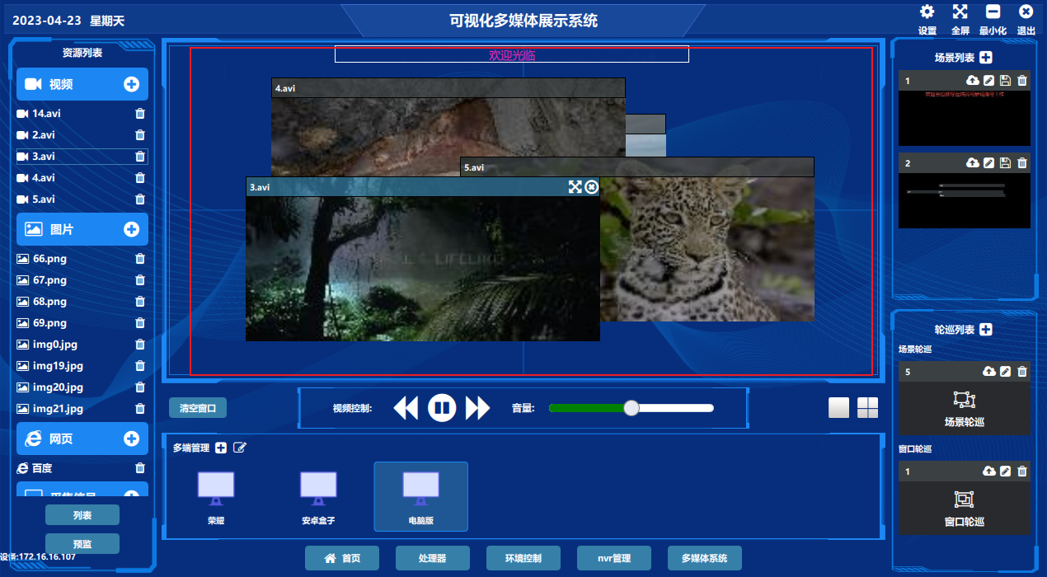The width and height of the screenshot is (1047, 577).
Task: Select 69.png in the image list
Action: (x=50, y=323)
